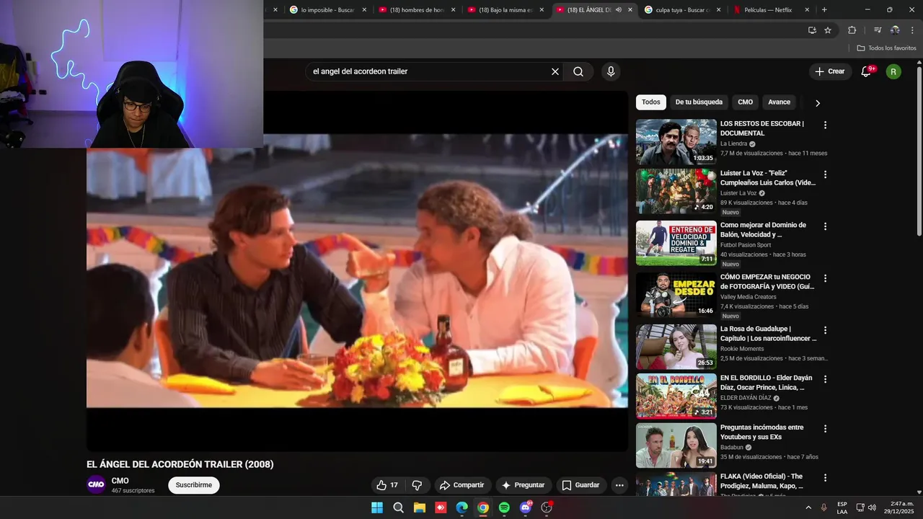
Task: Bookmark this page with star icon
Action: point(828,30)
